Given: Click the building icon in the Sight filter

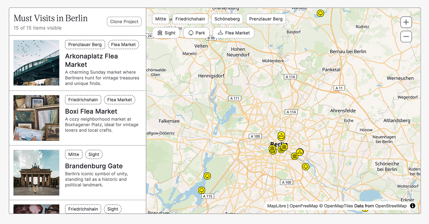Looking at the screenshot, I should (x=160, y=33).
